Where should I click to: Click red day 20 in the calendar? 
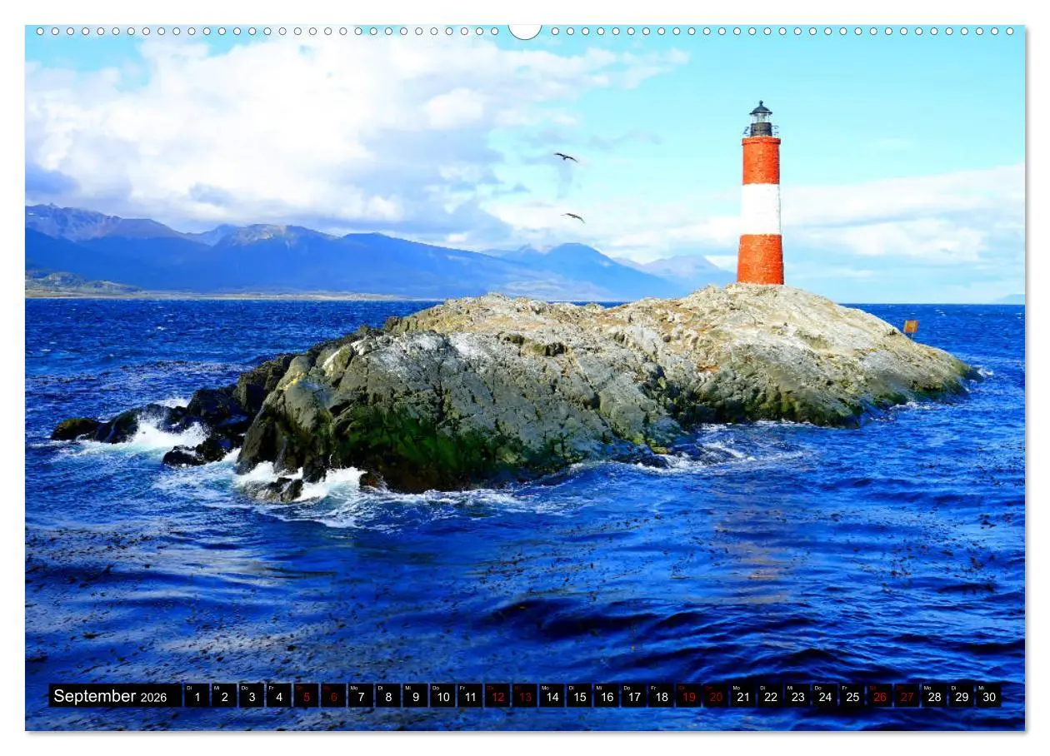tap(715, 696)
